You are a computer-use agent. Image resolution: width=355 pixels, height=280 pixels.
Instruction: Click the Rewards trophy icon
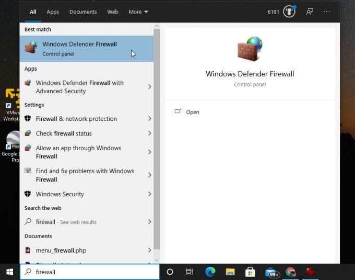click(x=289, y=12)
